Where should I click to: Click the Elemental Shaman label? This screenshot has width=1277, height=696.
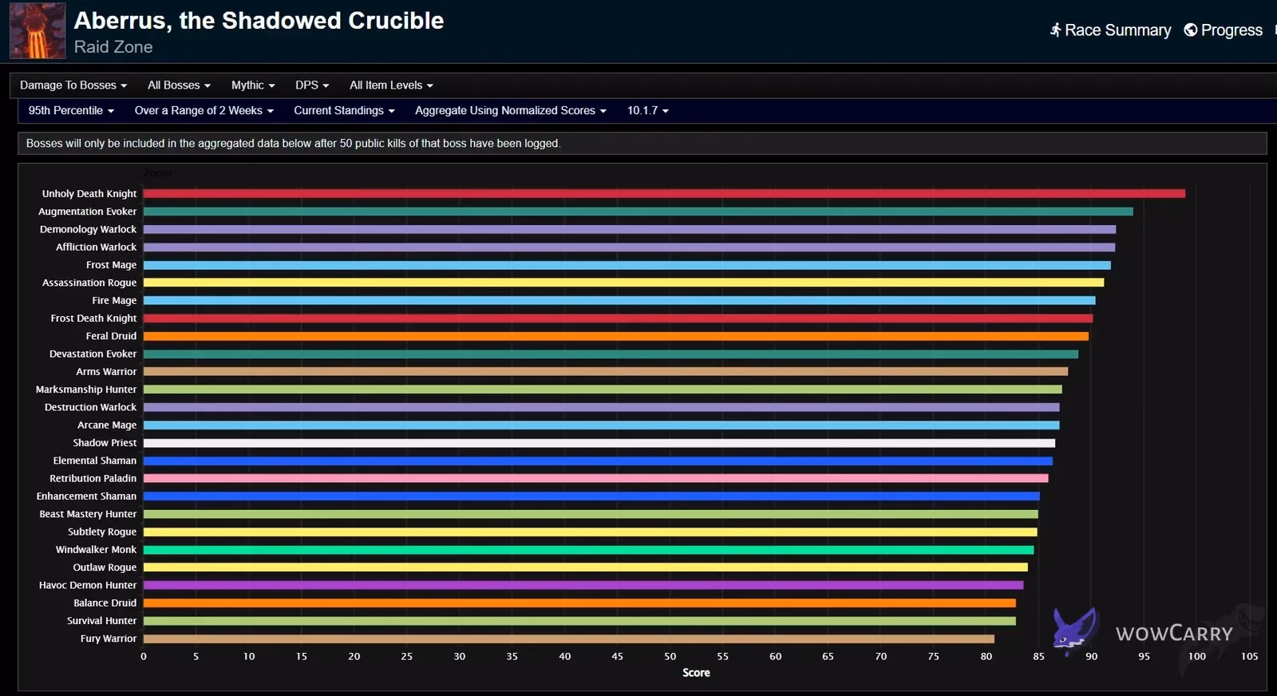click(x=95, y=461)
